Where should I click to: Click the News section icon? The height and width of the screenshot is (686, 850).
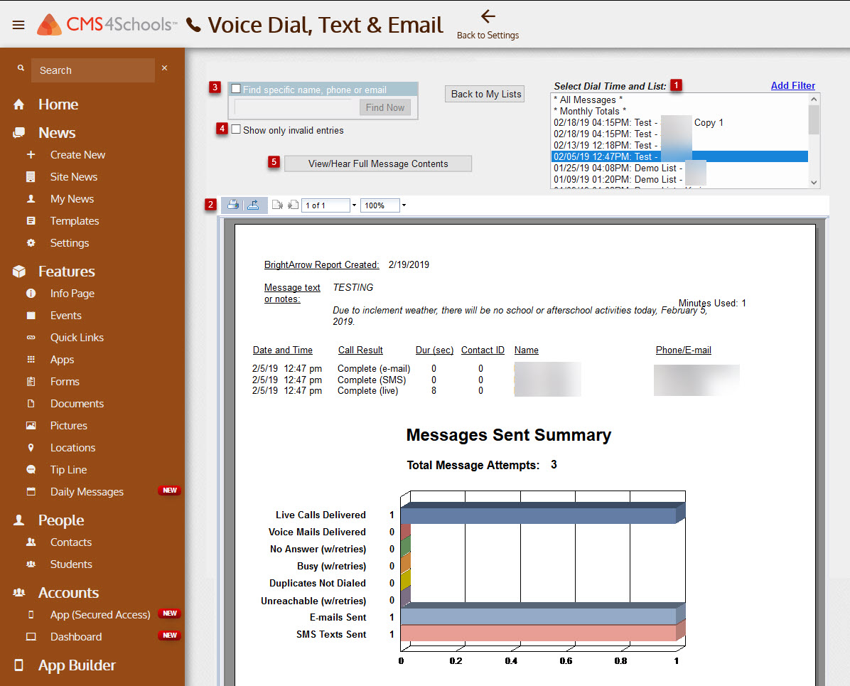19,133
